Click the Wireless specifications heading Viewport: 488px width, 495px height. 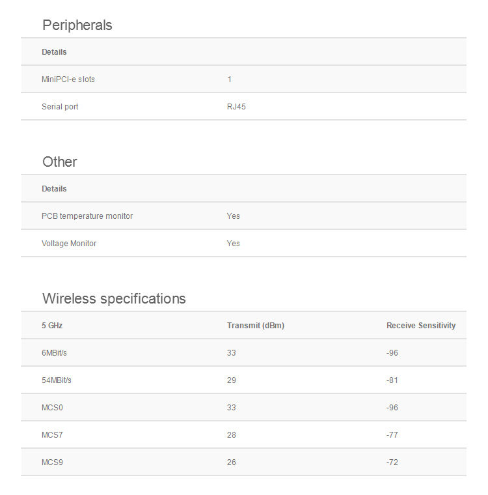[114, 299]
